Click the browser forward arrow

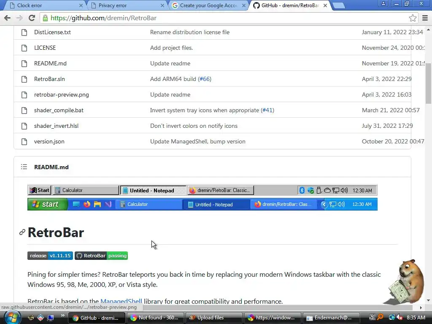coord(19,18)
